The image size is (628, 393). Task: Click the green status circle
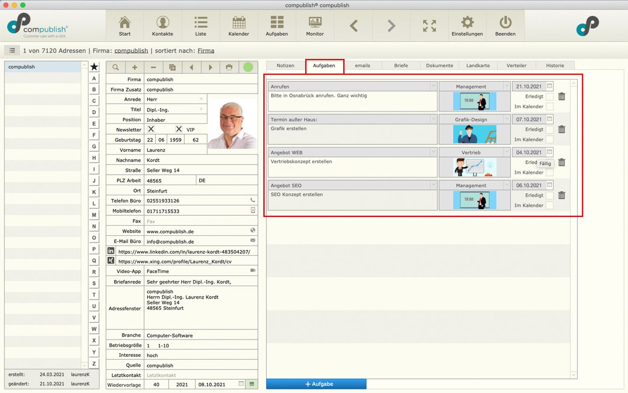point(248,67)
